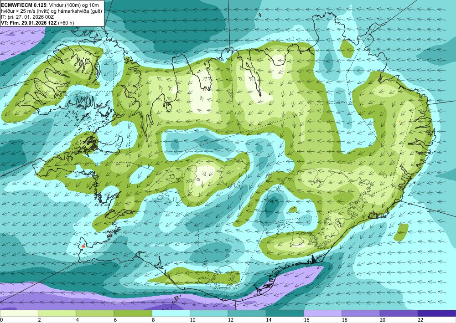Viewport: 456px width, 323px height.
Task: Select the 14–16 m/s dark teal swatch
Action: 285,313
